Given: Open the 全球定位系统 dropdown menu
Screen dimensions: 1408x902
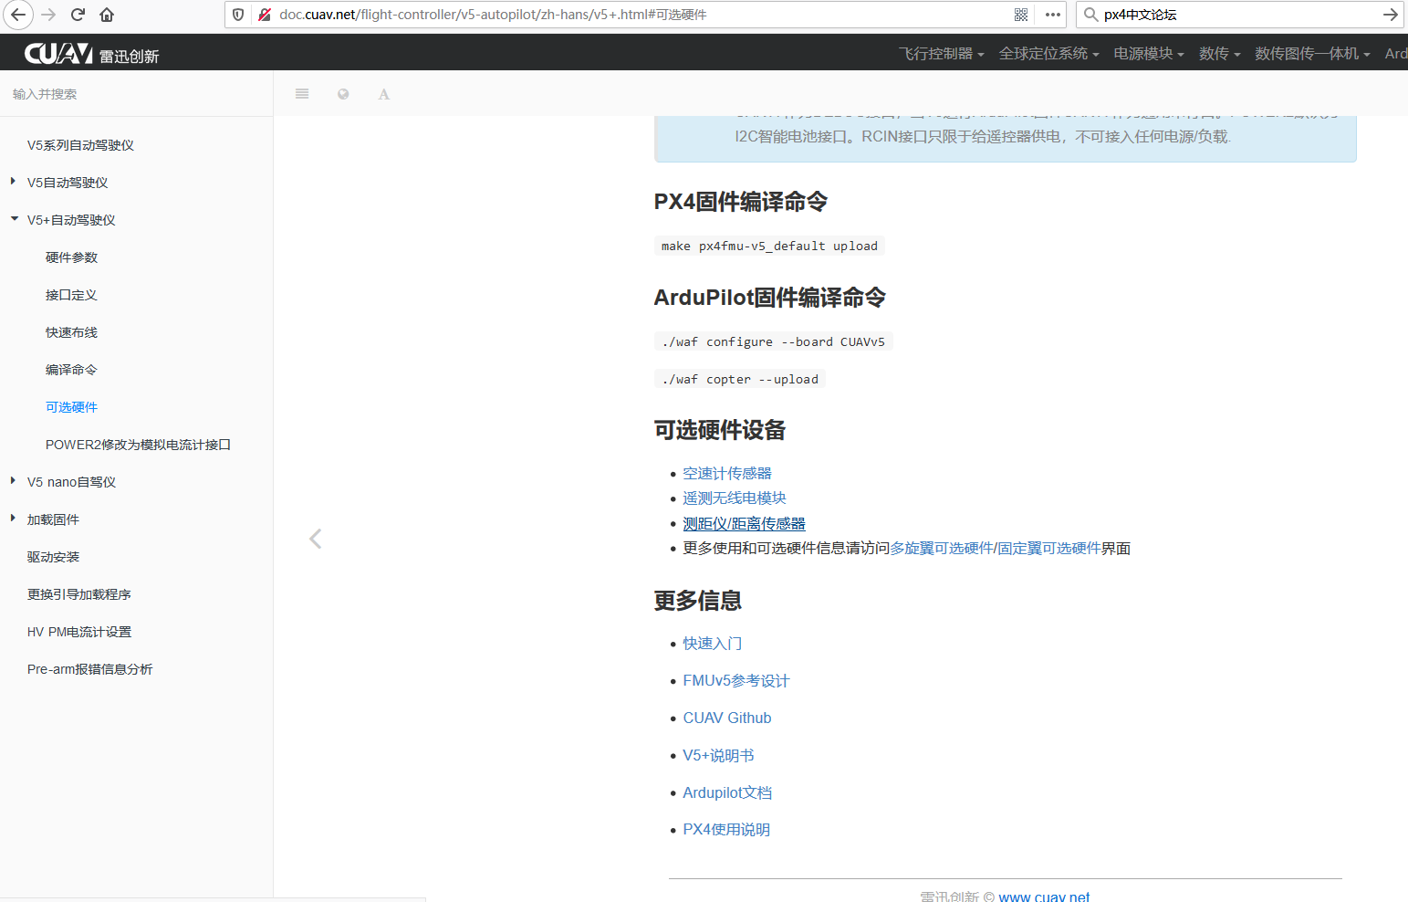Looking at the screenshot, I should pyautogui.click(x=1048, y=54).
